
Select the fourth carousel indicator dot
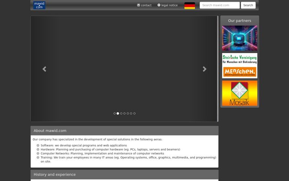coord(124,113)
